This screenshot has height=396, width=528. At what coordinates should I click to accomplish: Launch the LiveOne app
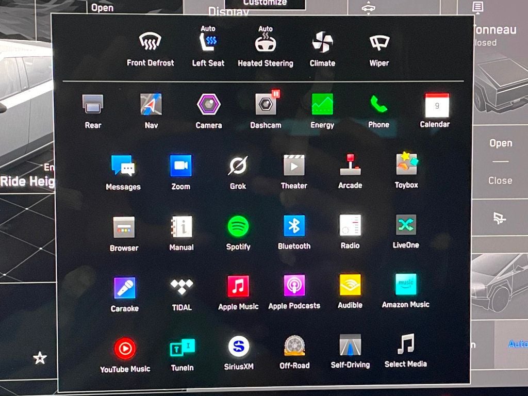(x=406, y=232)
